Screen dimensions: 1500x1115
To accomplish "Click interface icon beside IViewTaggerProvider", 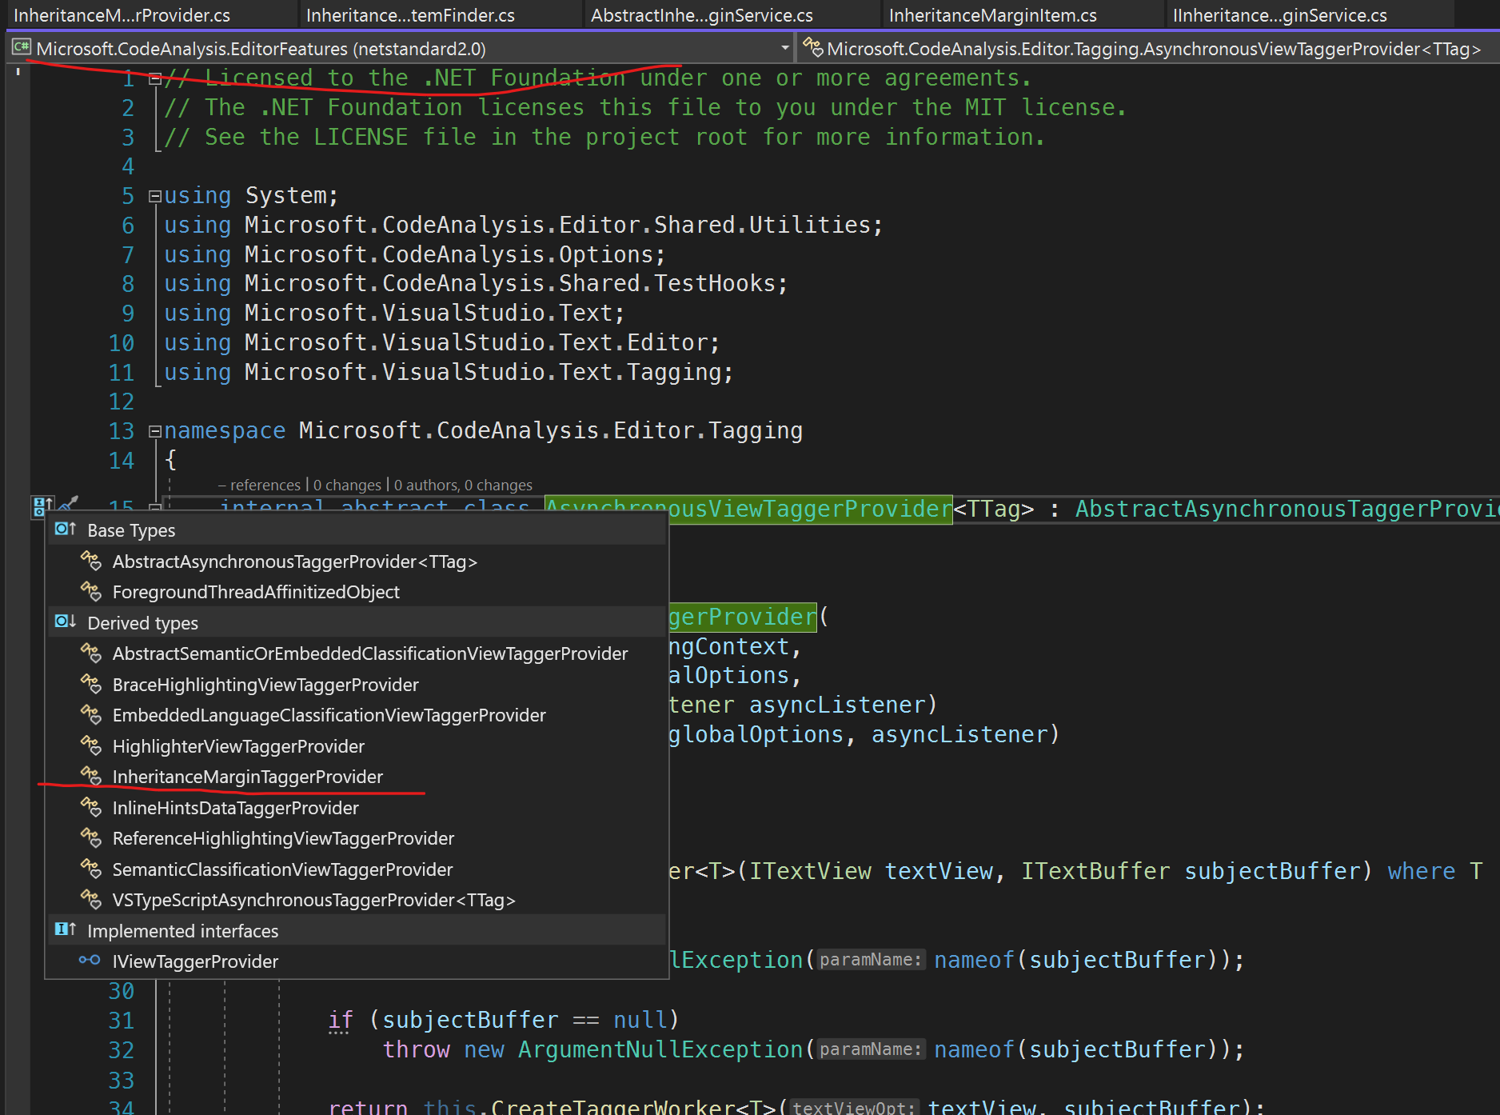I will 90,961.
